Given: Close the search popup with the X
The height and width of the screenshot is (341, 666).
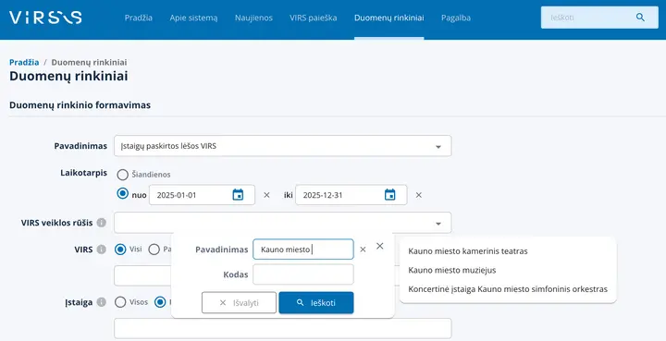Looking at the screenshot, I should pos(380,246).
